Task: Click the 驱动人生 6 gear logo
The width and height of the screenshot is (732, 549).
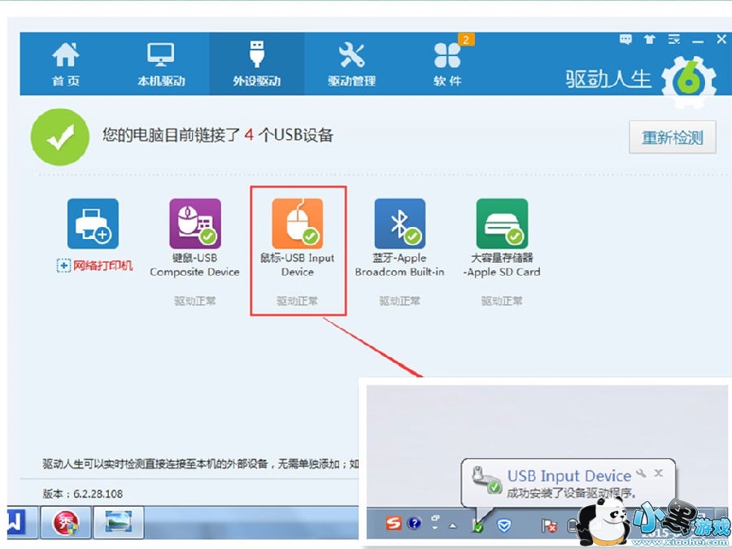Action: (x=689, y=81)
